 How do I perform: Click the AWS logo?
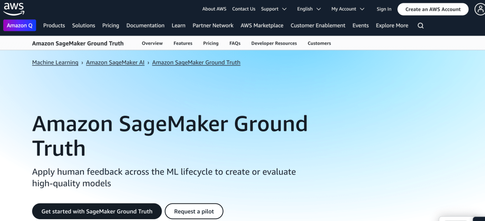[14, 9]
